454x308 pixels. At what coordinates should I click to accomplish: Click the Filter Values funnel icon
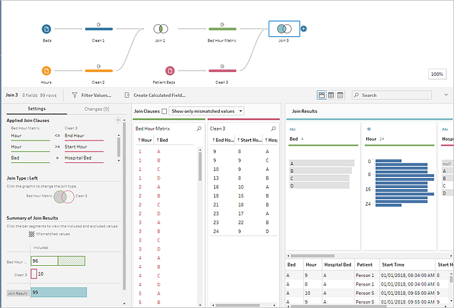click(75, 95)
